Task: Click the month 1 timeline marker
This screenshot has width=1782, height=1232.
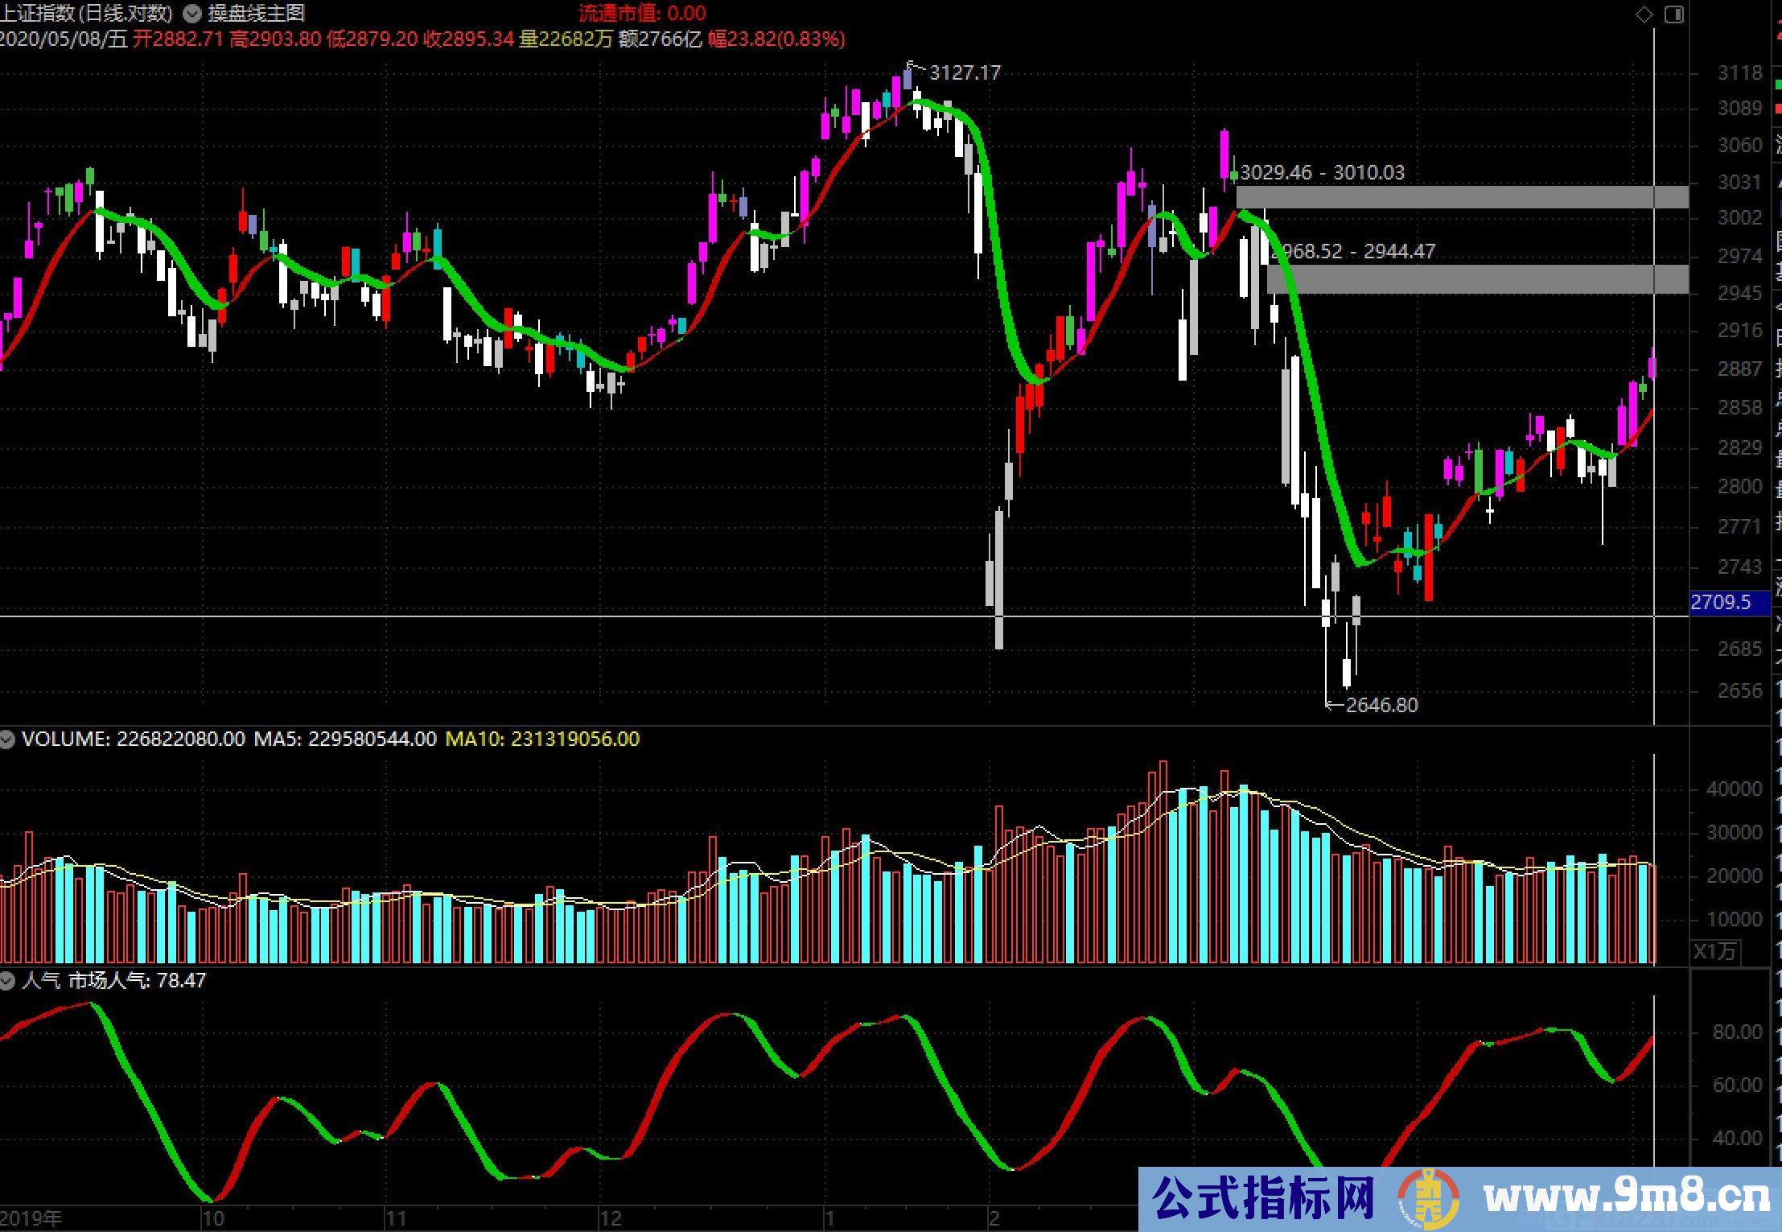Action: click(830, 1218)
